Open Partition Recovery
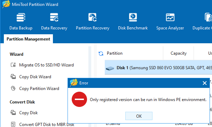 93,21
